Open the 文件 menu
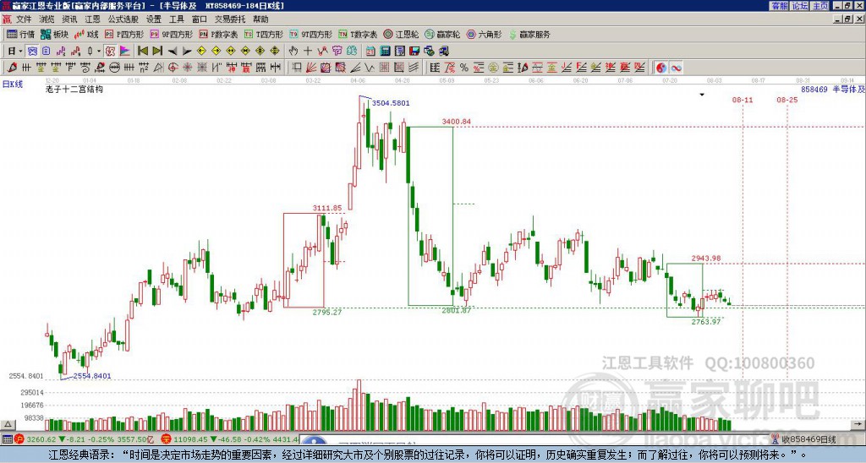Viewport: 866px width, 463px height. click(24, 19)
